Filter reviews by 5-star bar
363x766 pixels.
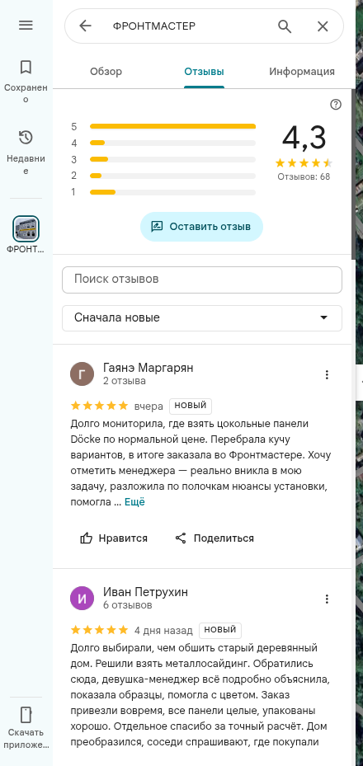click(x=163, y=126)
